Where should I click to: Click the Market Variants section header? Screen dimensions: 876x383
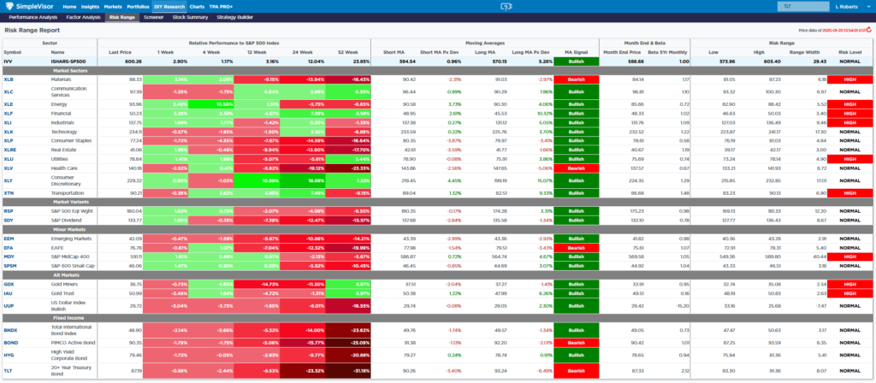pyautogui.click(x=69, y=202)
